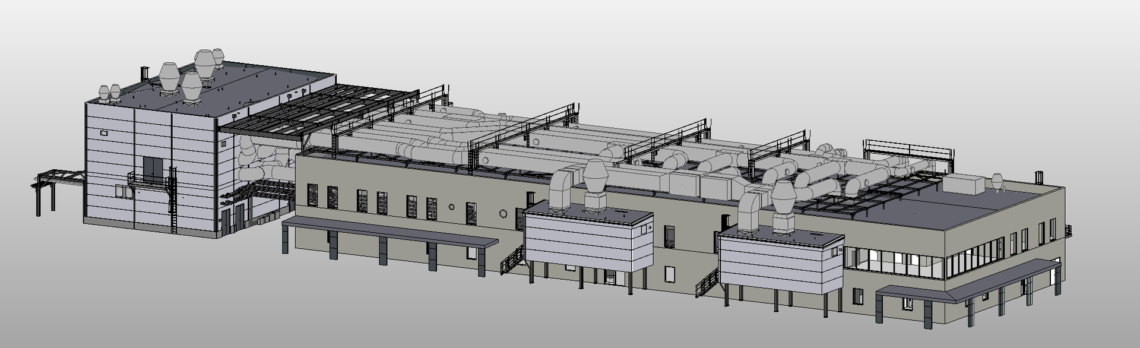Click the right elevated metal-clad enclosure

pyautogui.click(x=781, y=262)
